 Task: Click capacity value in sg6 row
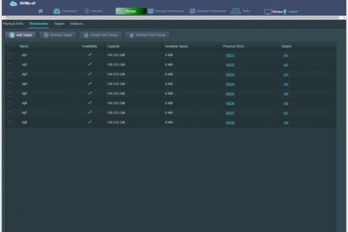point(116,103)
